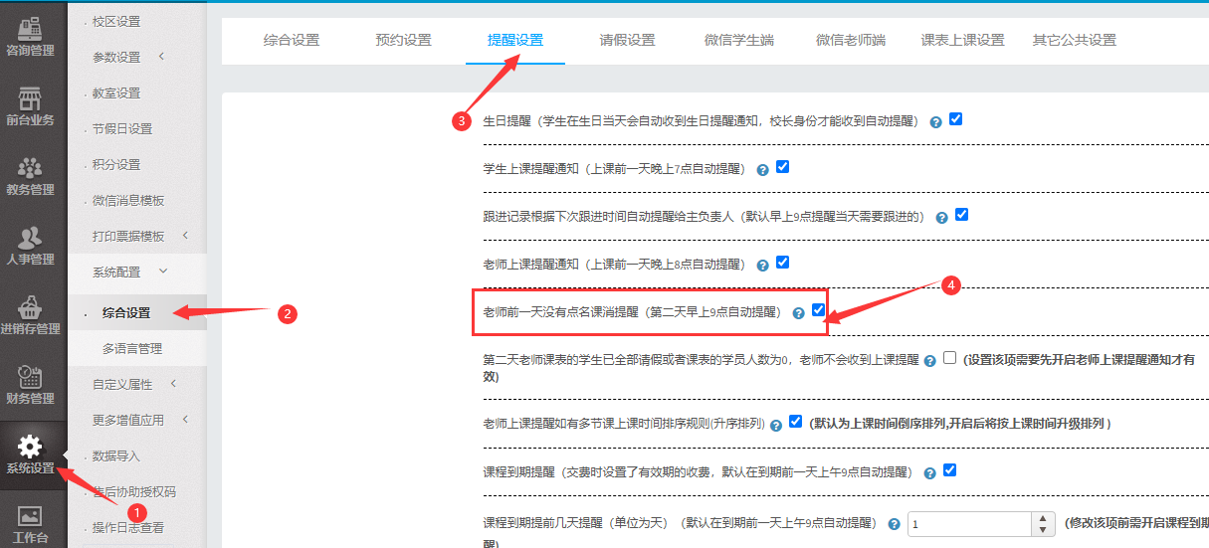
Task: Toggle the 学生上课提醒通知 checkbox
Action: [782, 167]
